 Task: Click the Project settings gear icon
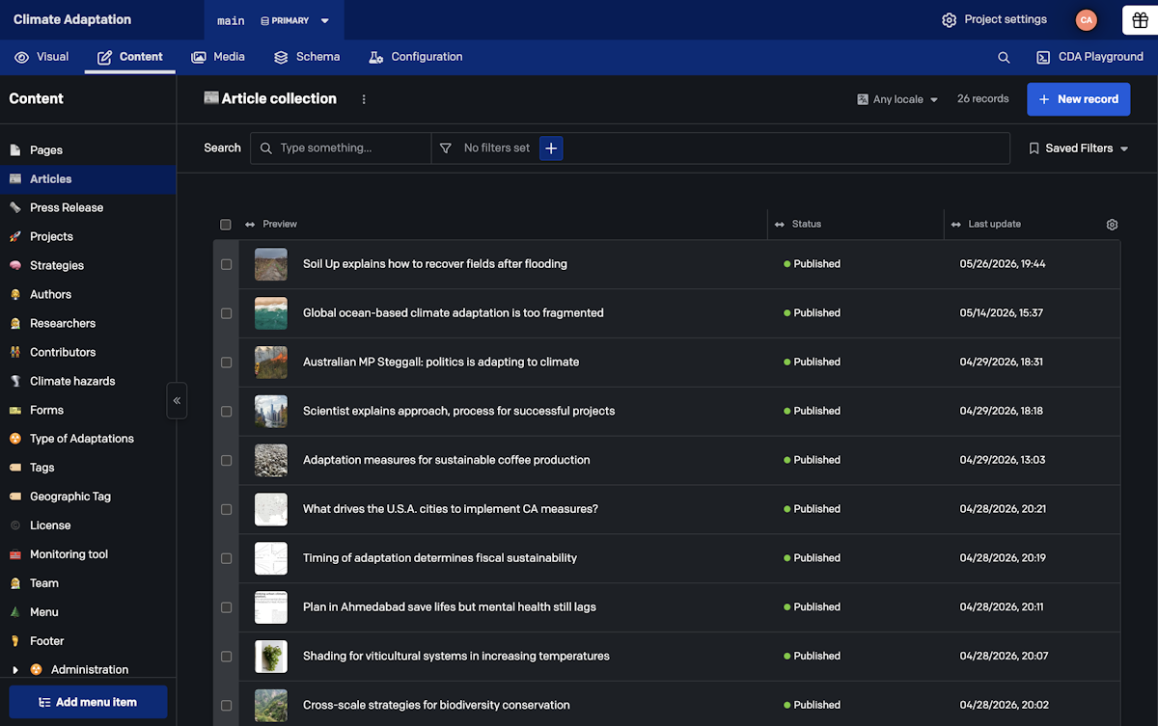point(949,20)
